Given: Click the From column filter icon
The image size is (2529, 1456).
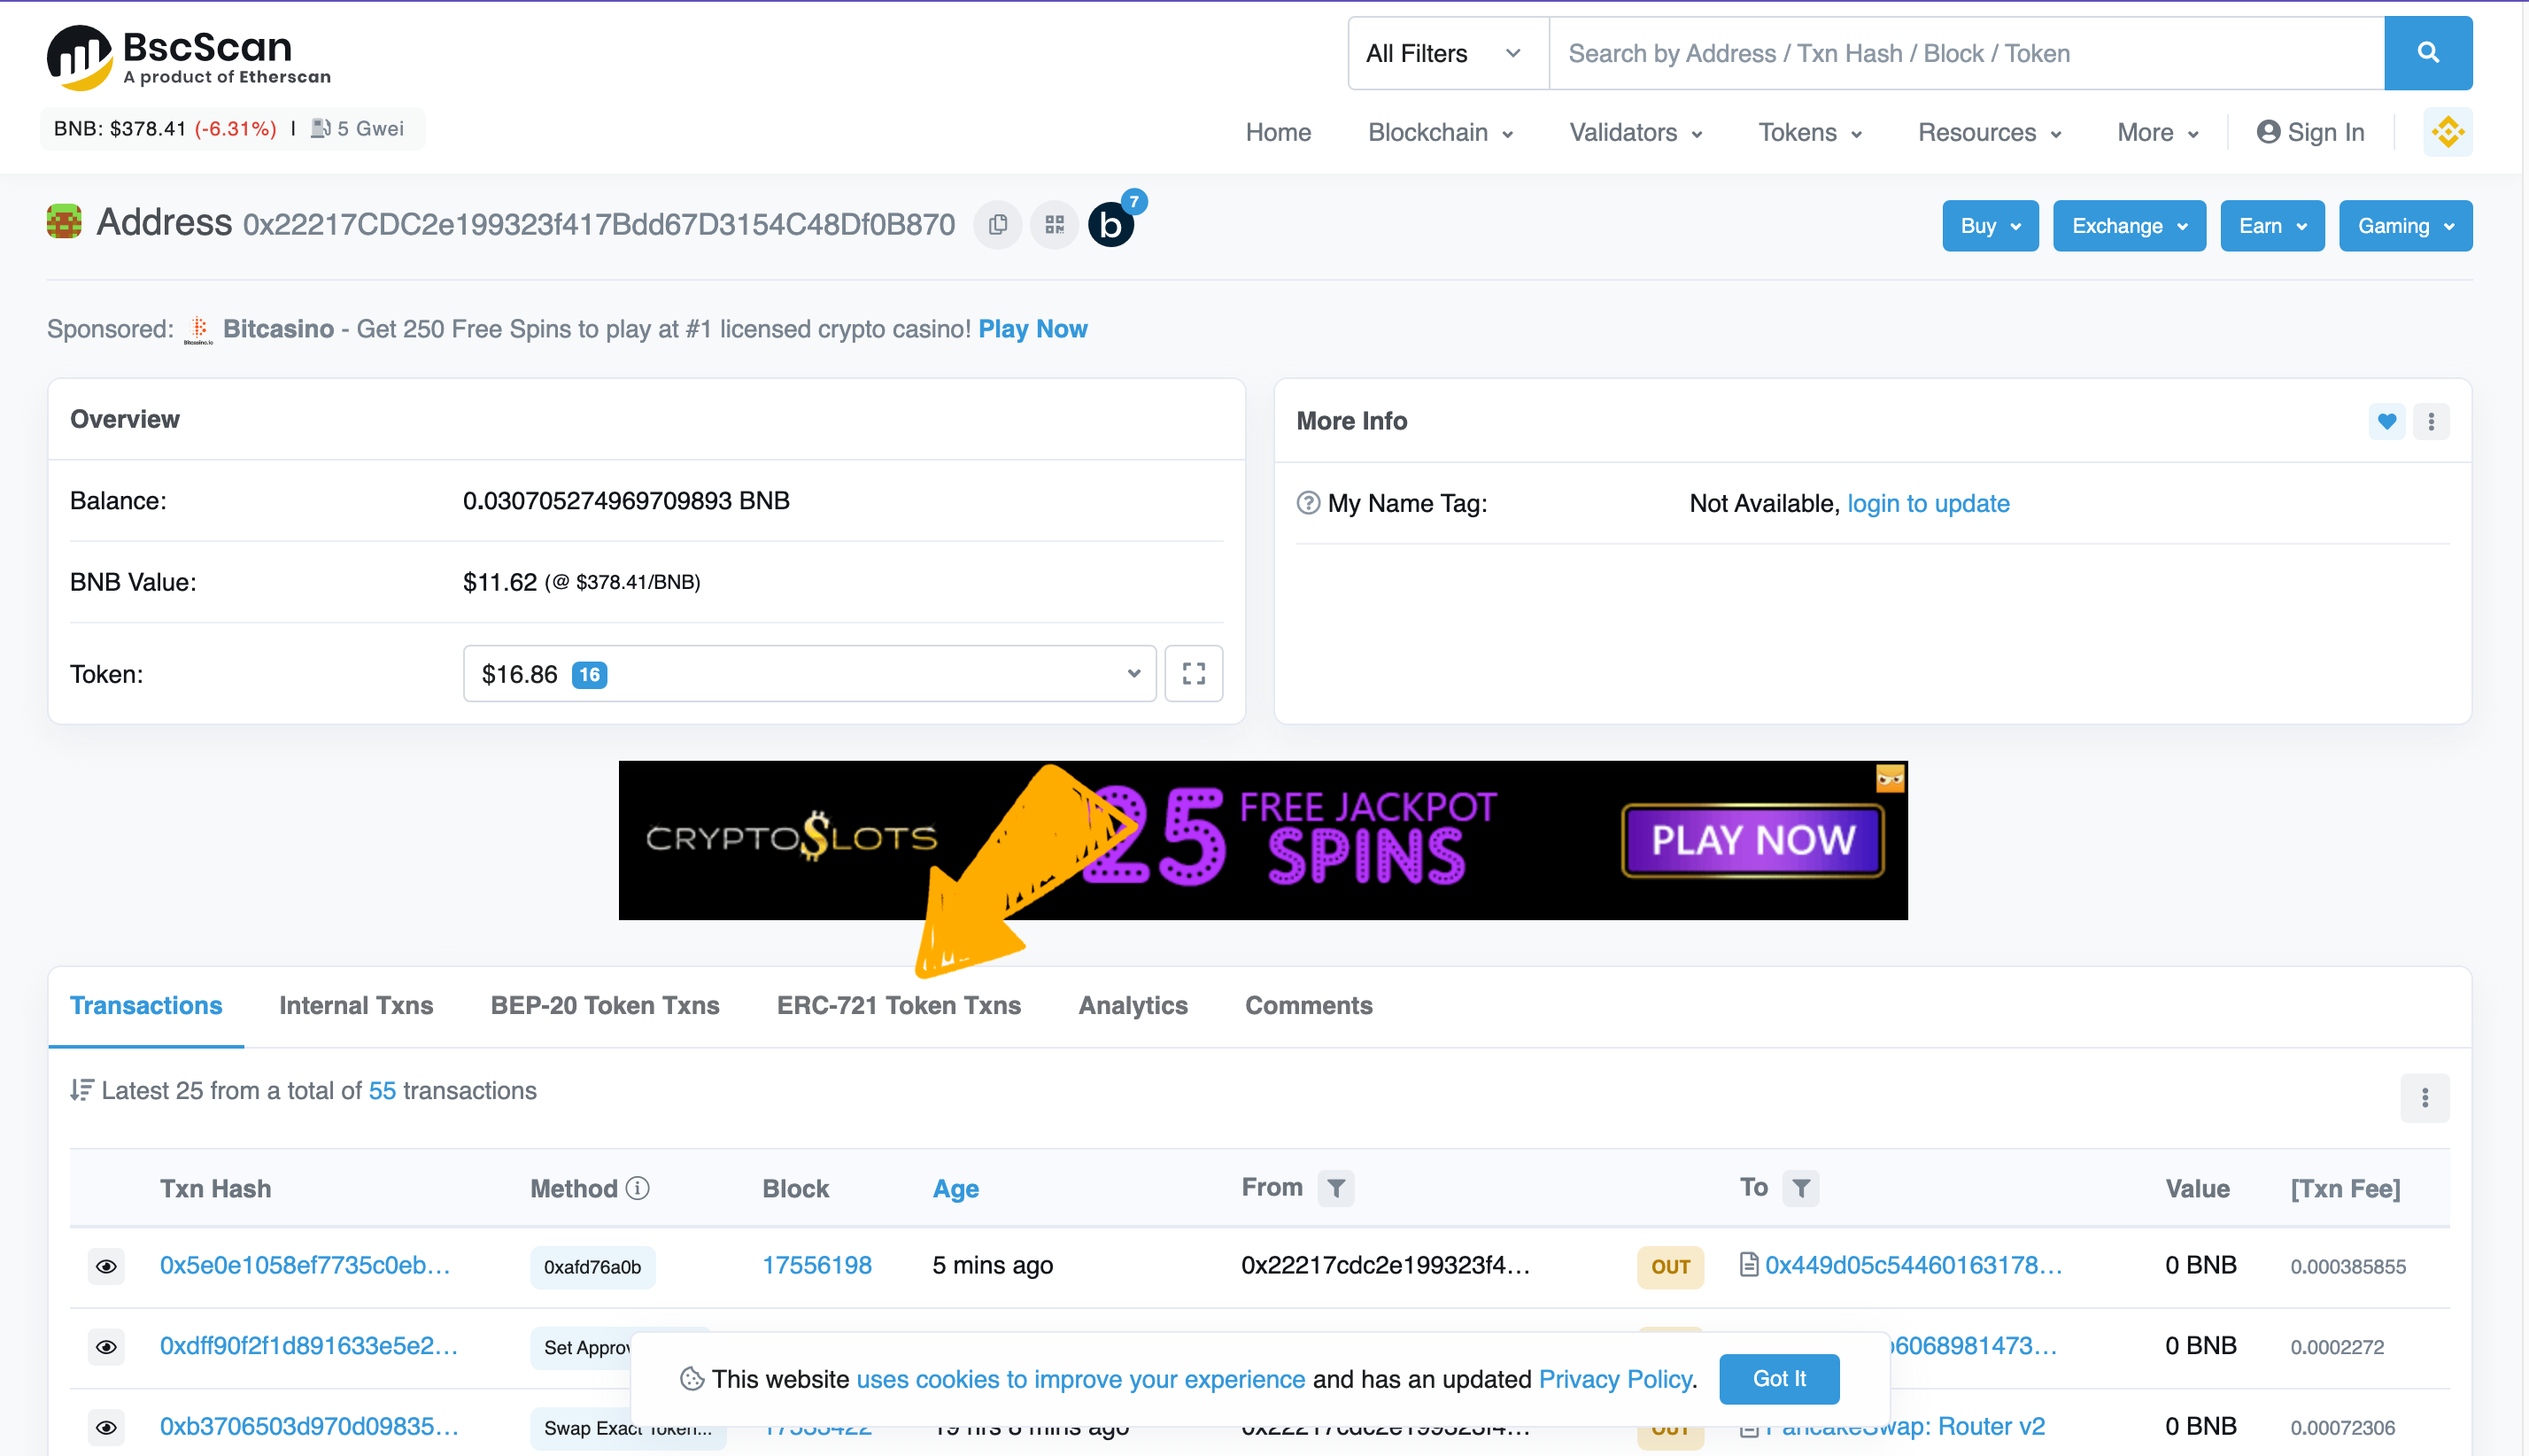Looking at the screenshot, I should click(x=1335, y=1188).
